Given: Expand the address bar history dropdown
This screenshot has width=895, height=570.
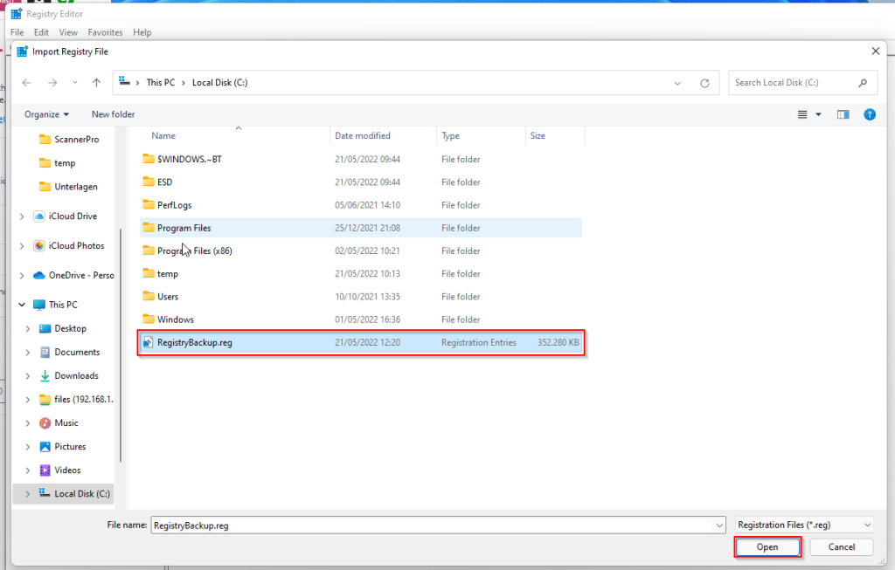Looking at the screenshot, I should (x=678, y=83).
